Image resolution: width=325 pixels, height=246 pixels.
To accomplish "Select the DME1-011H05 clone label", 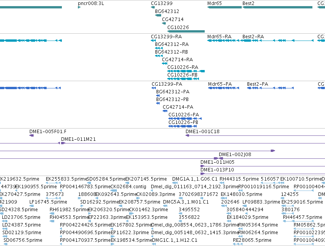I will click(217, 162).
